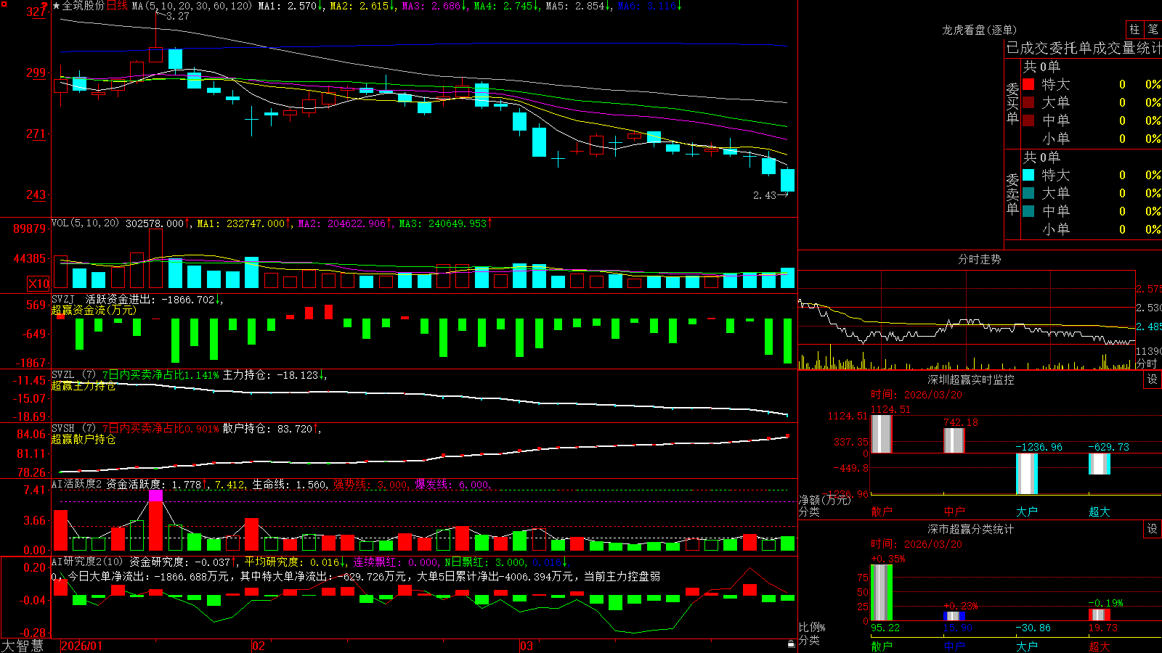The image size is (1162, 653).
Task: Click the 今日大单净流出 summary text line
Action: coord(356,576)
